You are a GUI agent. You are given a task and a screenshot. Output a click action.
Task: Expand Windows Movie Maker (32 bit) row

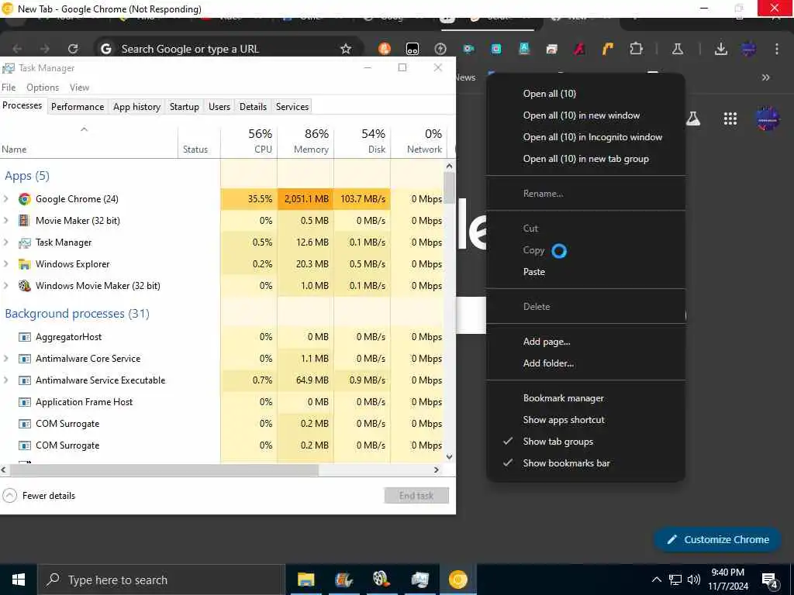pos(6,286)
